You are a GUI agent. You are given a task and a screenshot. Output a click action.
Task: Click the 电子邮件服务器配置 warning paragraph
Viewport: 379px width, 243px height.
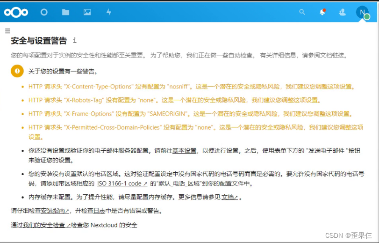click(x=194, y=155)
